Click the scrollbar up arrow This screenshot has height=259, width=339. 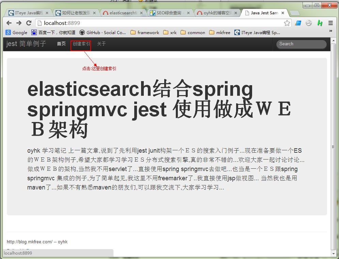[x=334, y=41]
